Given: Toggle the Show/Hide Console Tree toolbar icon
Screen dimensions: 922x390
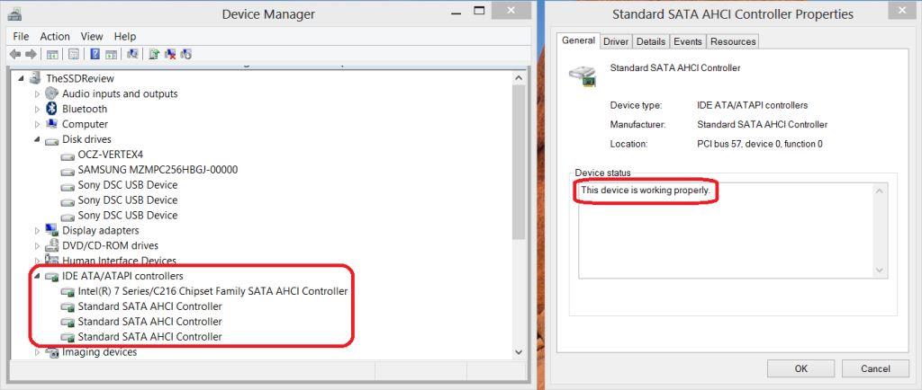Looking at the screenshot, I should click(52, 54).
